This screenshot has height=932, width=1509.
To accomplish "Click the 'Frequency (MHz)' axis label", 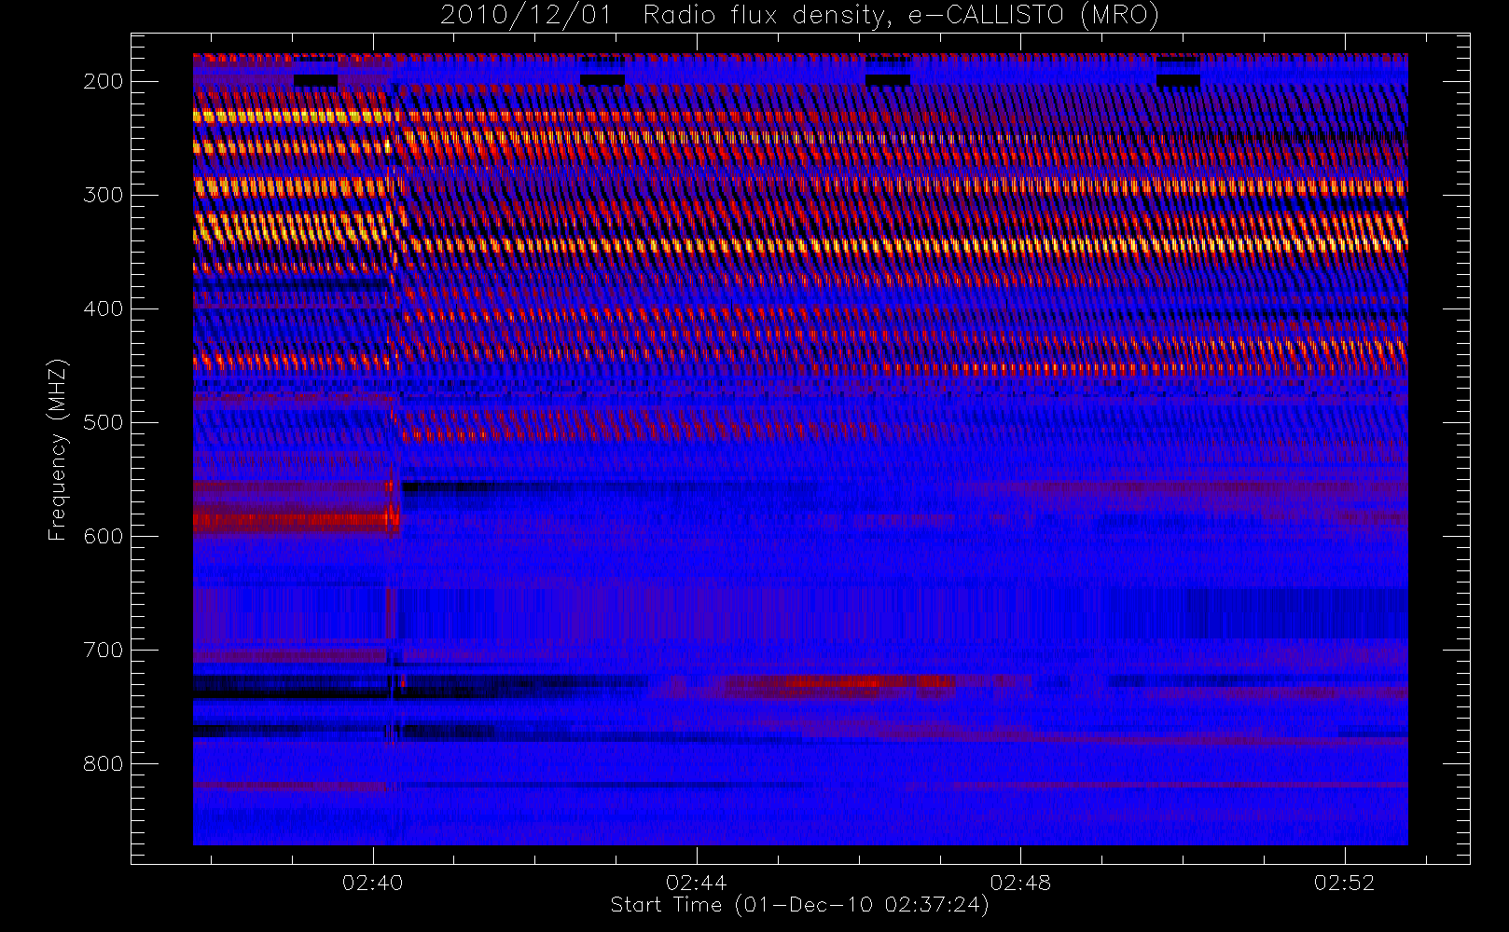I will [58, 449].
